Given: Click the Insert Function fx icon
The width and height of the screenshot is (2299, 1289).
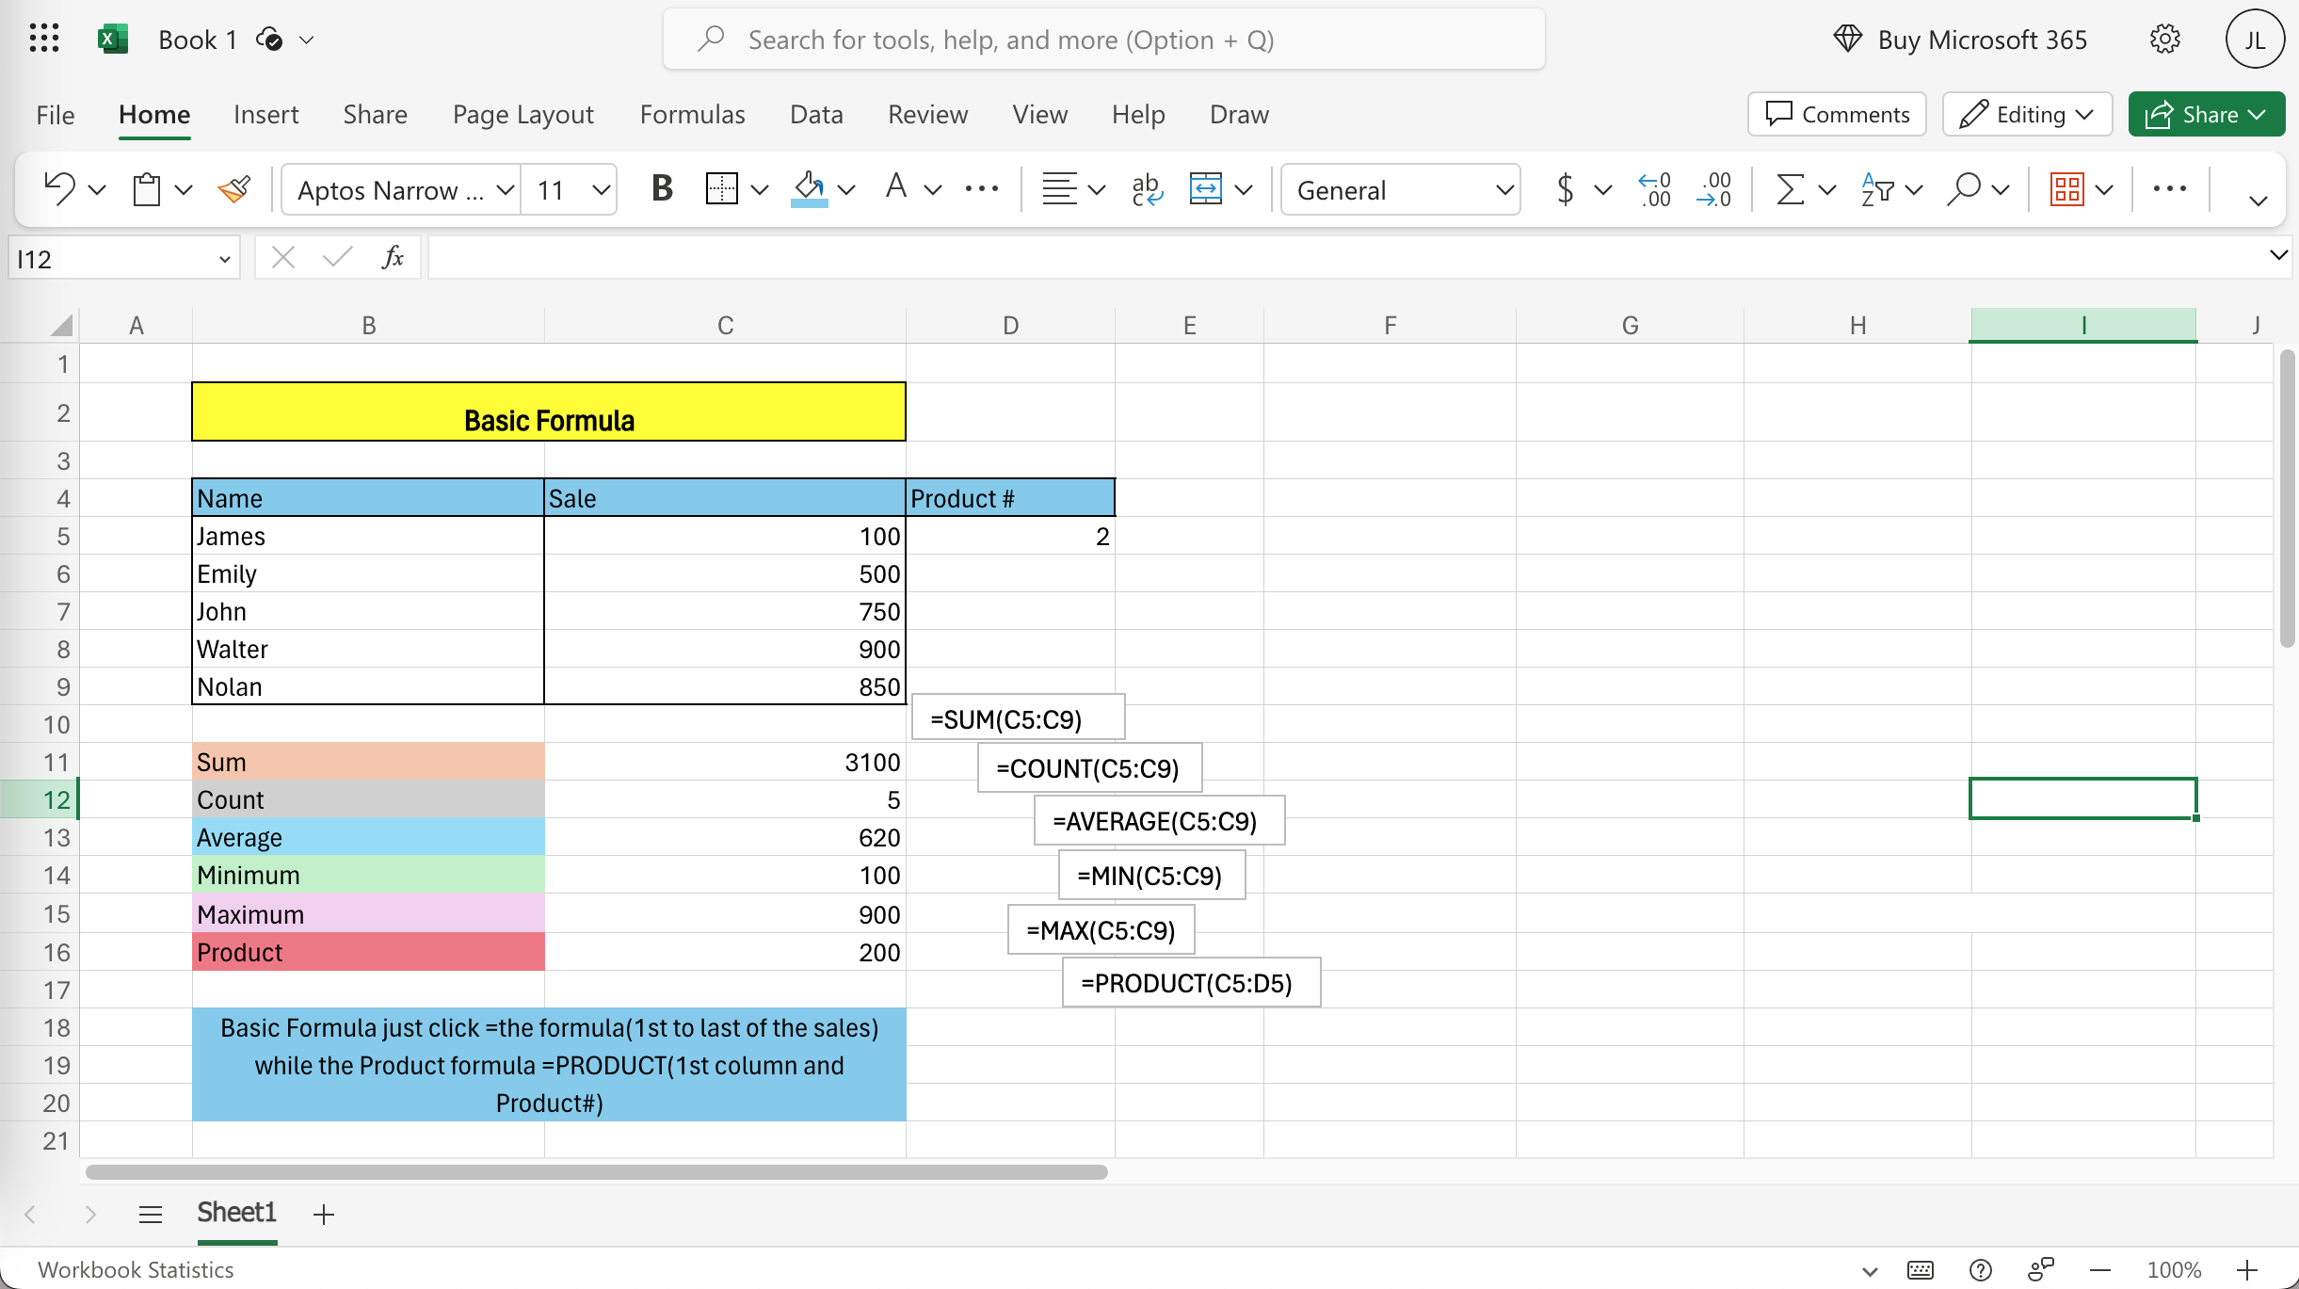Looking at the screenshot, I should click(393, 257).
